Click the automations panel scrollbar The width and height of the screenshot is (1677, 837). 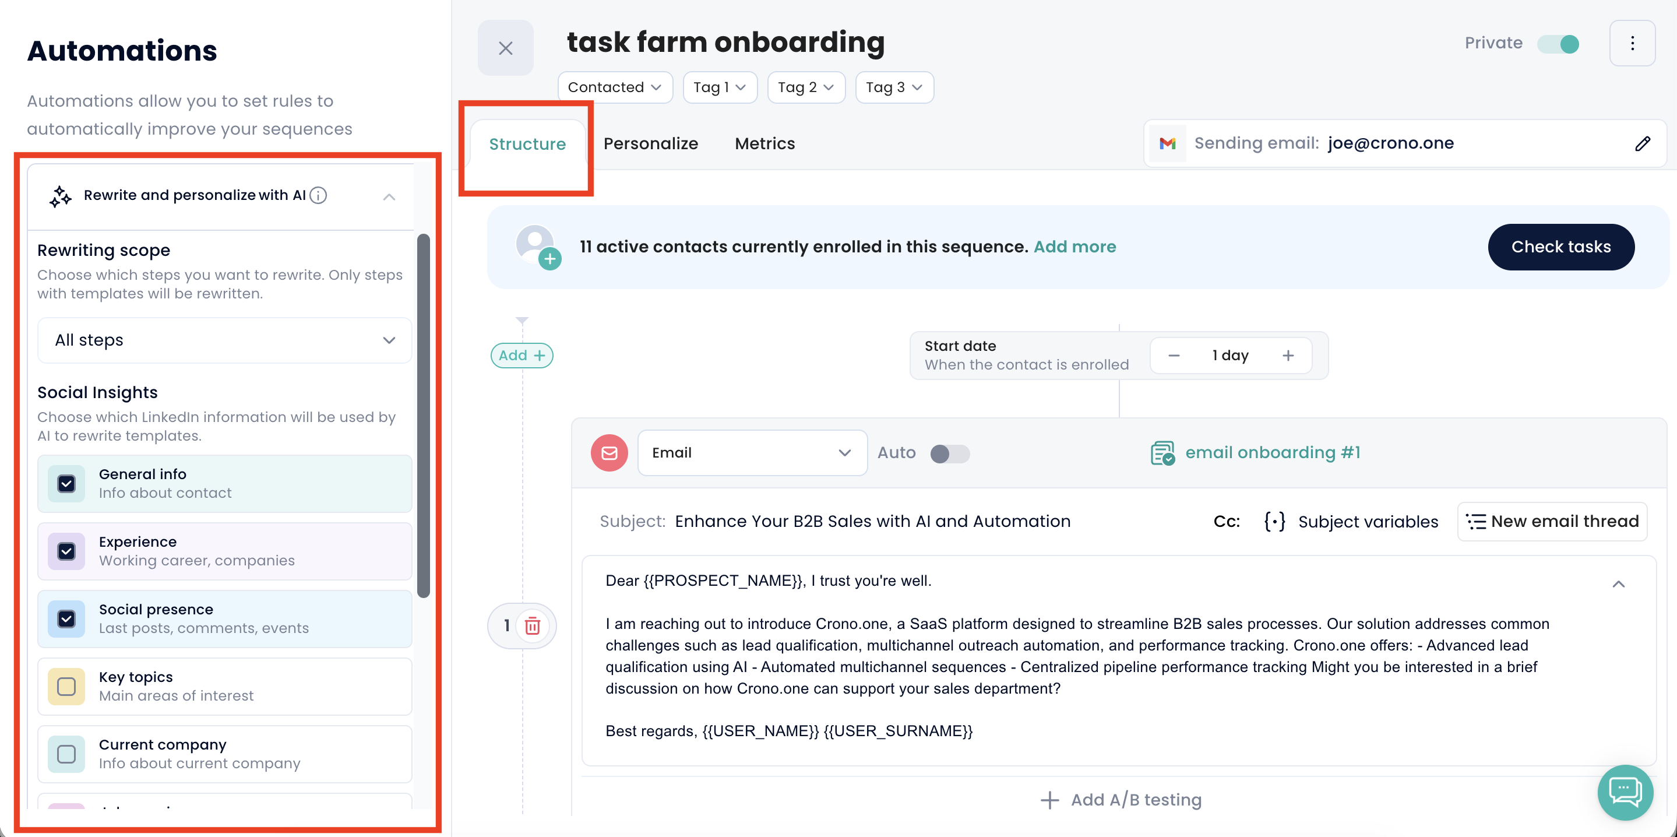(423, 416)
